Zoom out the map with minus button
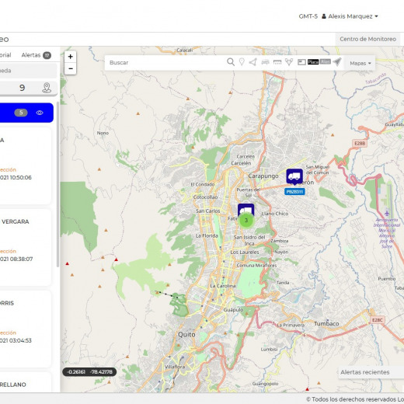404x404 pixels. pyautogui.click(x=71, y=68)
